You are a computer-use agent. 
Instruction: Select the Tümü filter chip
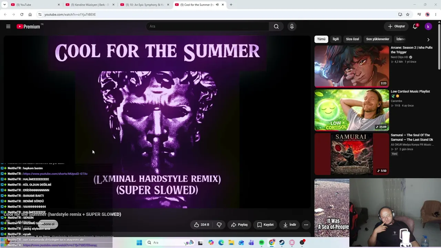point(321,39)
